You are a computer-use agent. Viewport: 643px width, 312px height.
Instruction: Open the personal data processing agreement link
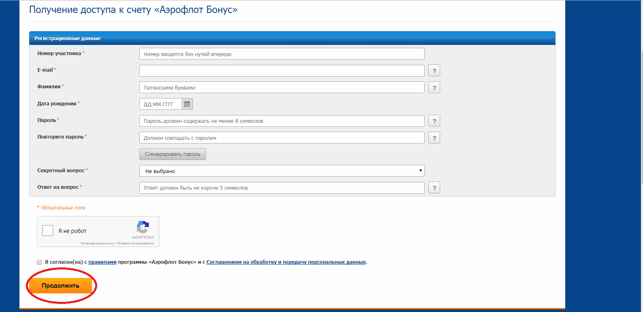click(x=286, y=262)
